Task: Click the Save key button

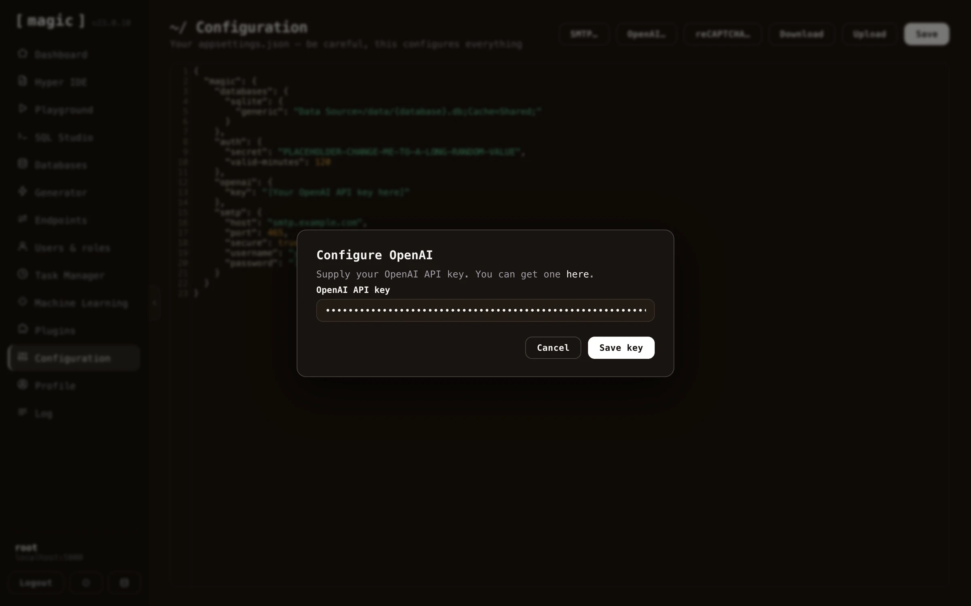Action: (621, 347)
